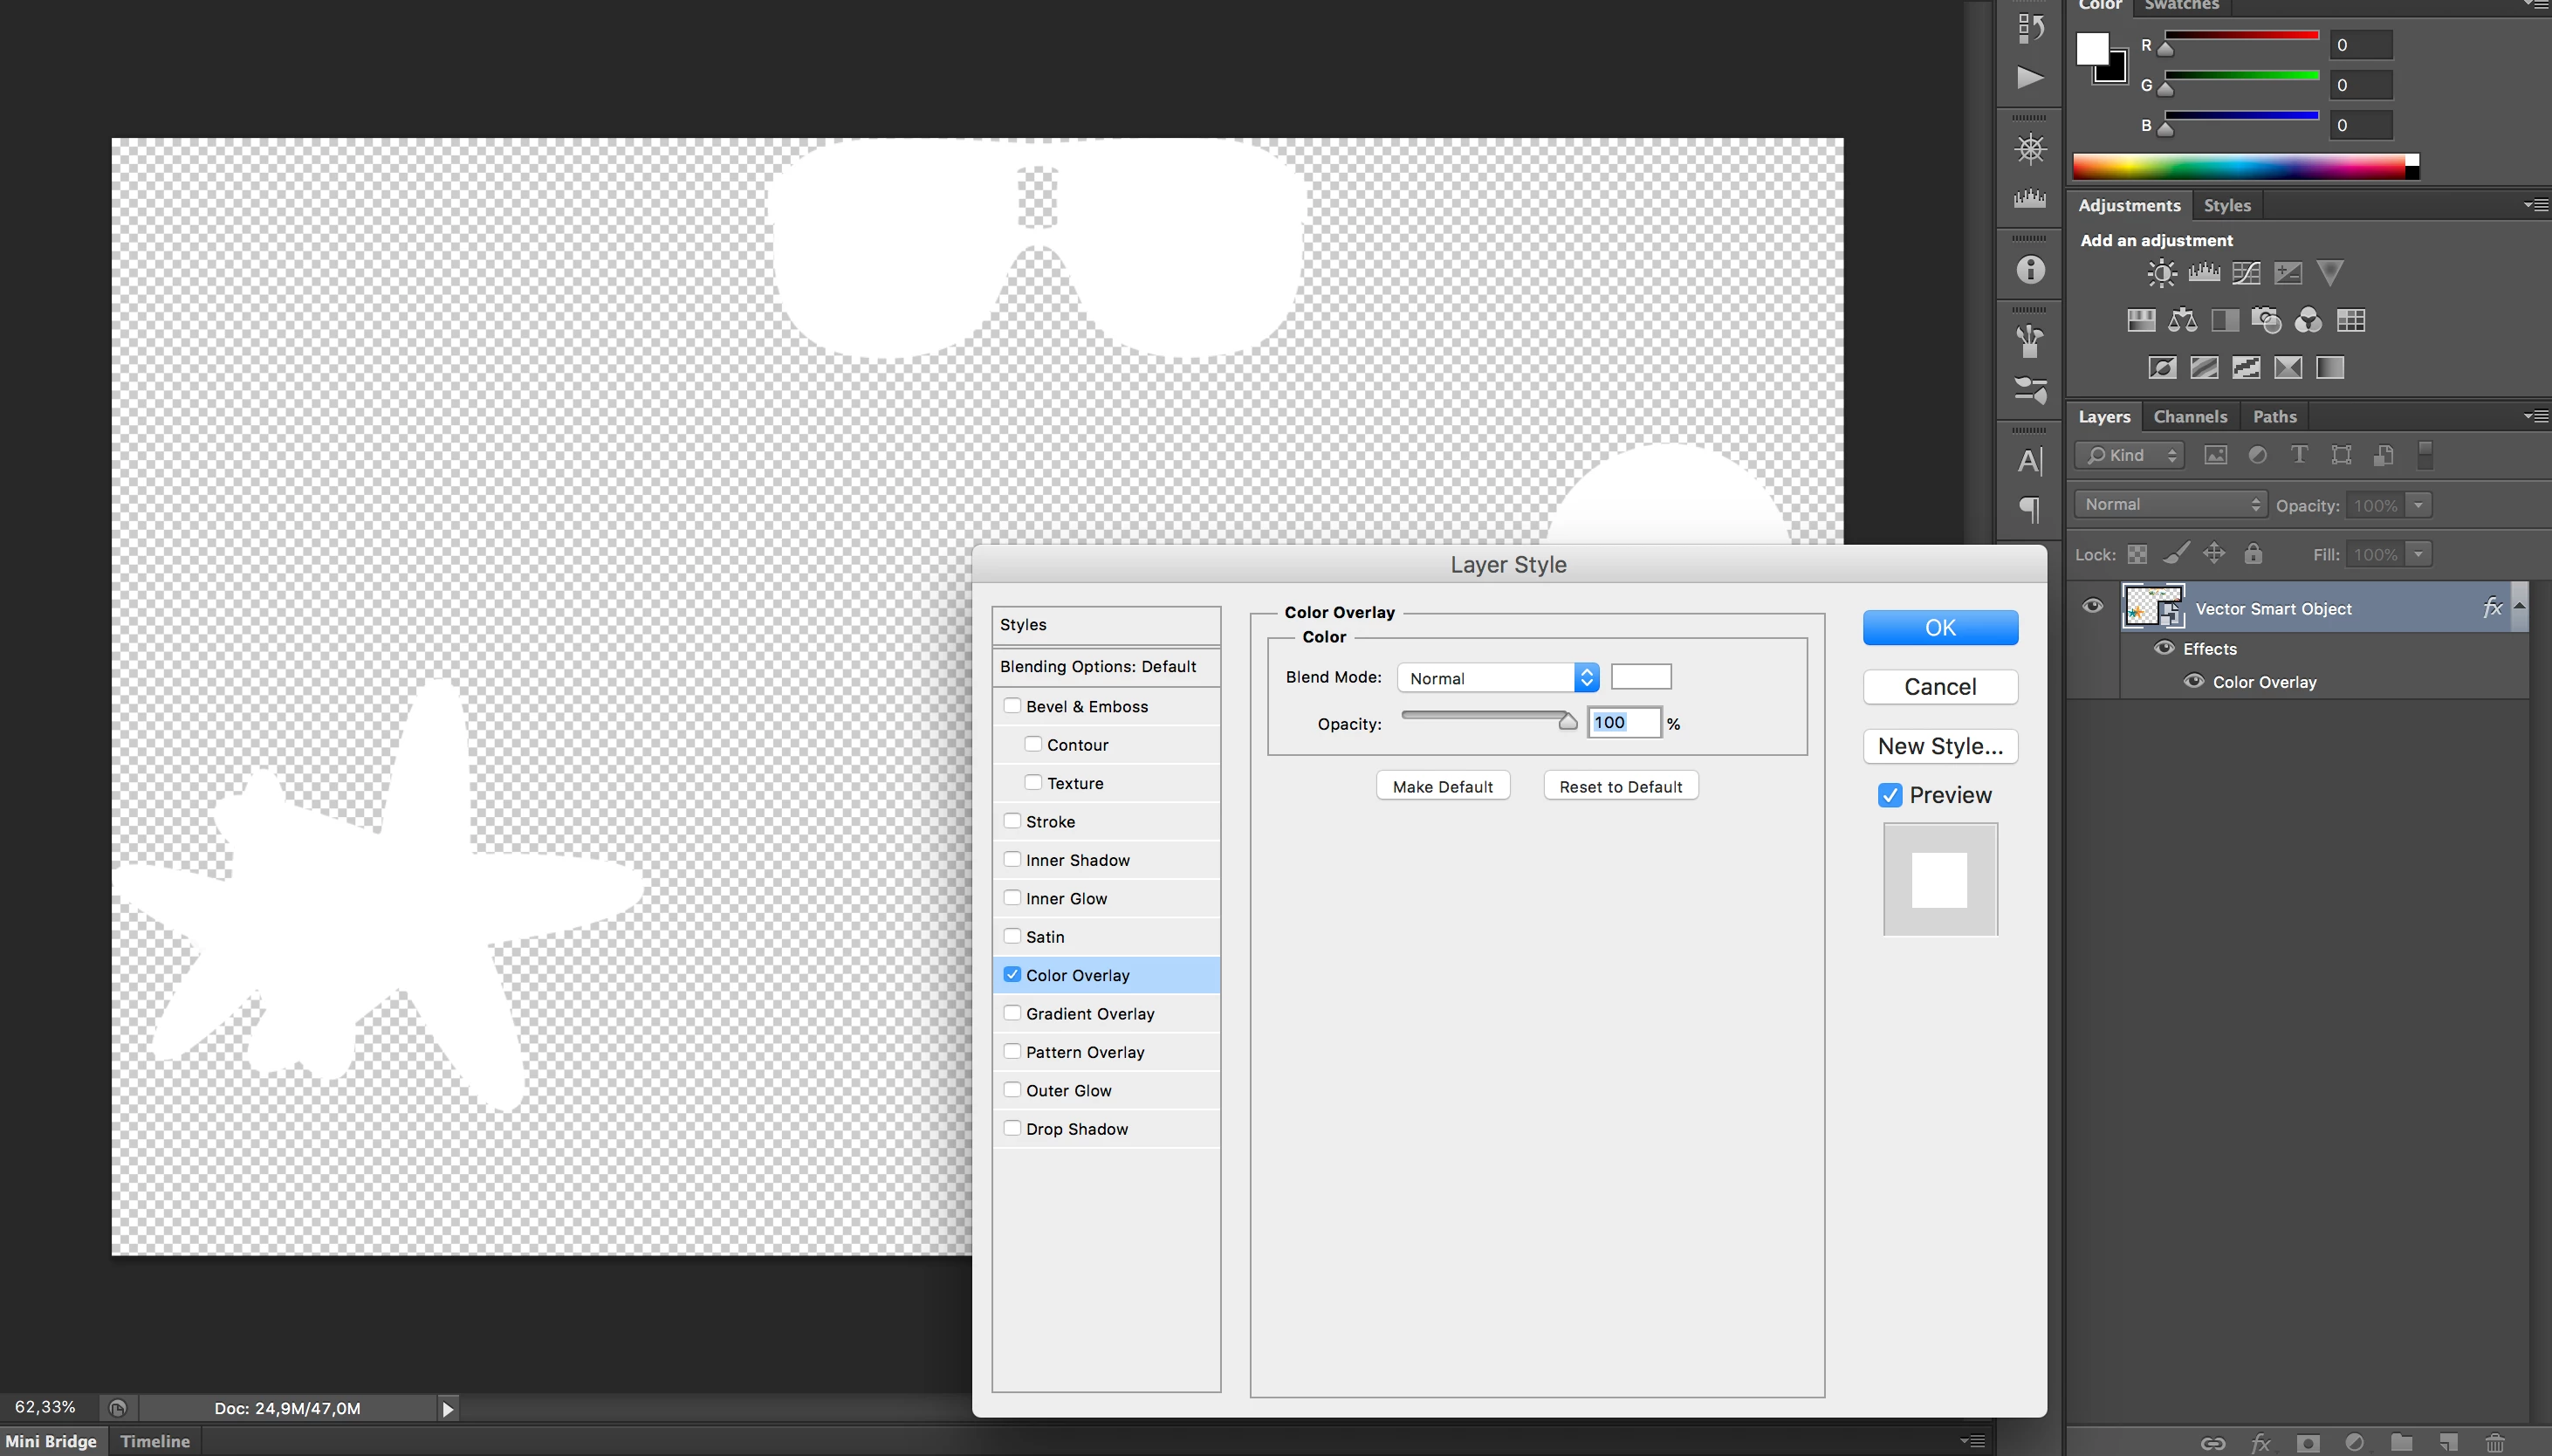Add a Channel Mixer adjustment

pyautogui.click(x=2308, y=320)
